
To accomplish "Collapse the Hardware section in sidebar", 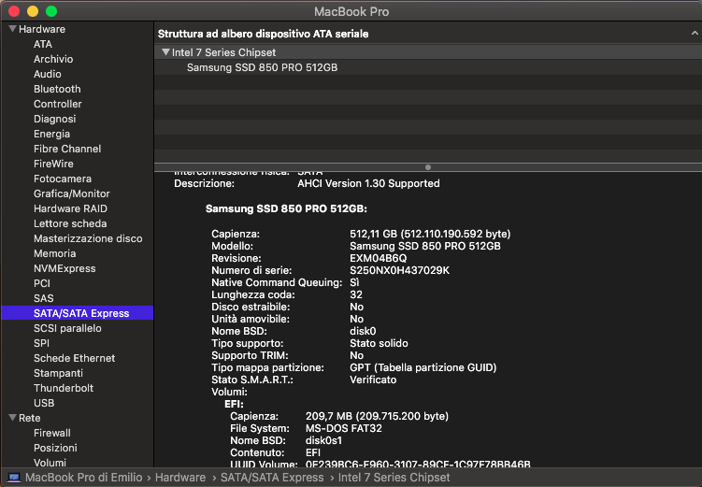I will (12, 29).
